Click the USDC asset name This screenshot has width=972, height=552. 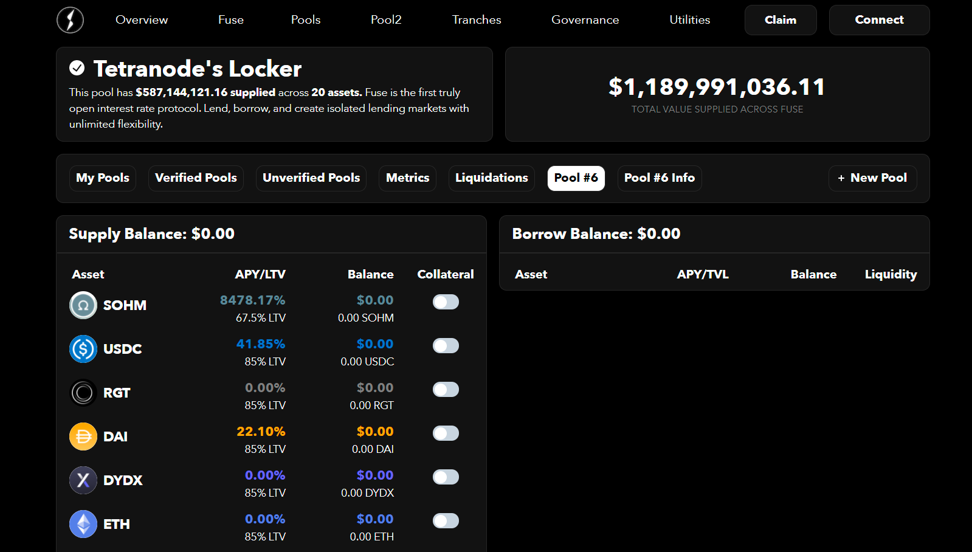[x=123, y=349]
